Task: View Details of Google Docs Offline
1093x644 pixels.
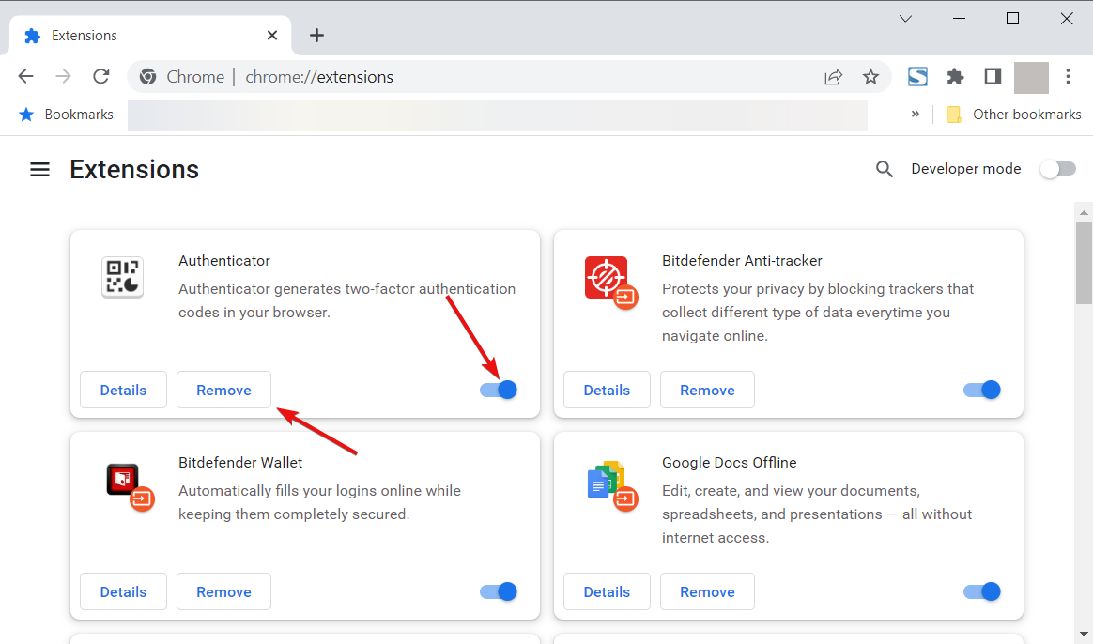Action: pyautogui.click(x=608, y=591)
